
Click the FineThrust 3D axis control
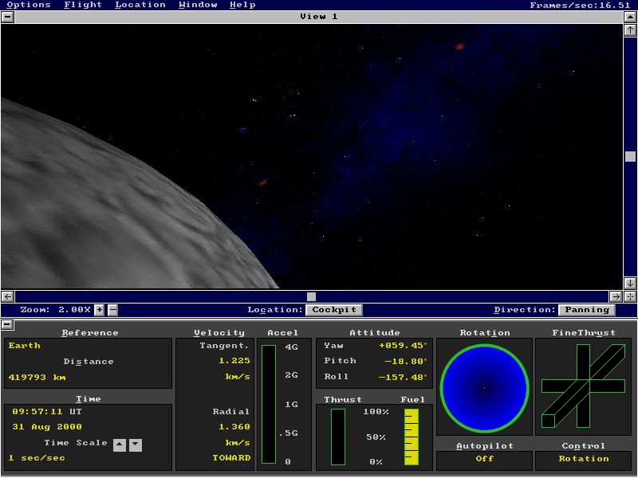(x=584, y=387)
